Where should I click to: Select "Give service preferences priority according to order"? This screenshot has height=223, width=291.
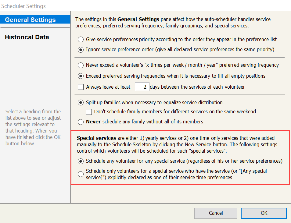pos(81,39)
